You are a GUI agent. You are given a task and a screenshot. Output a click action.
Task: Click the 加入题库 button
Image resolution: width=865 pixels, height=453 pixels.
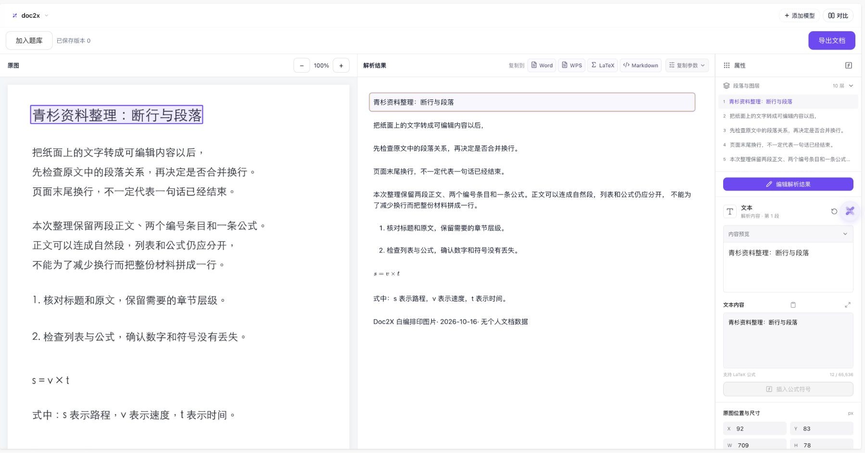click(x=29, y=40)
